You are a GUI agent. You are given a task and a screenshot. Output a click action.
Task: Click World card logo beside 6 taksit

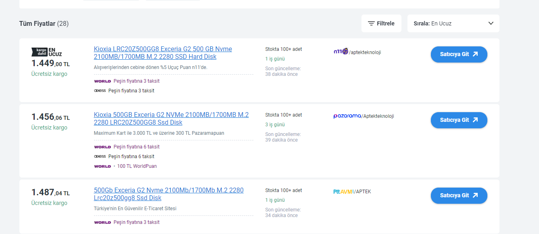pyautogui.click(x=102, y=147)
